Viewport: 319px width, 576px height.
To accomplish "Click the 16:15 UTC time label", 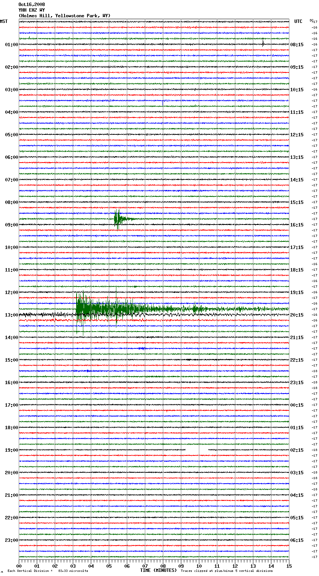I will pyautogui.click(x=297, y=225).
